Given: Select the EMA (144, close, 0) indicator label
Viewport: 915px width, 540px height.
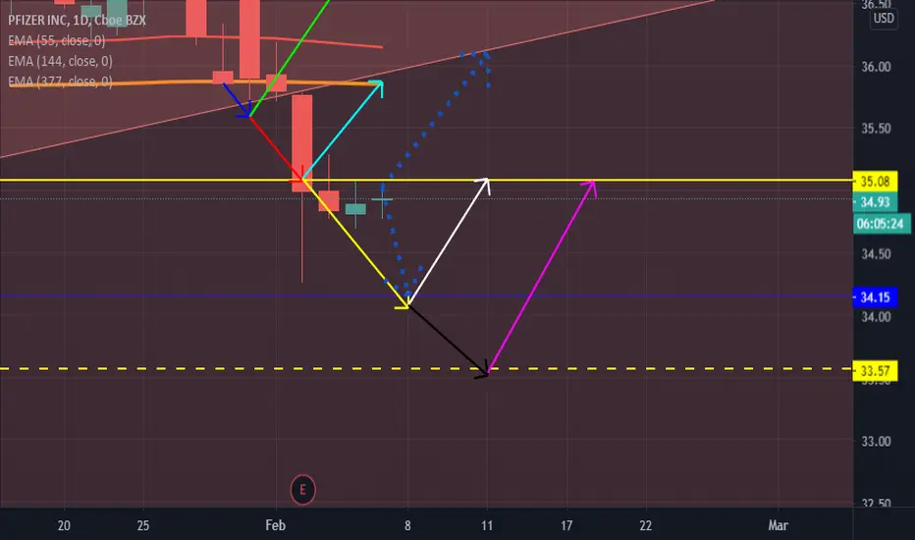Looking at the screenshot, I should point(60,61).
